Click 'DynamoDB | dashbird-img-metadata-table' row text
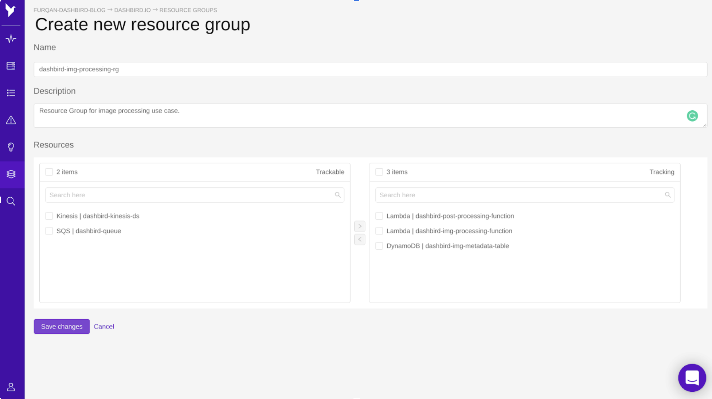712x399 pixels. point(447,246)
